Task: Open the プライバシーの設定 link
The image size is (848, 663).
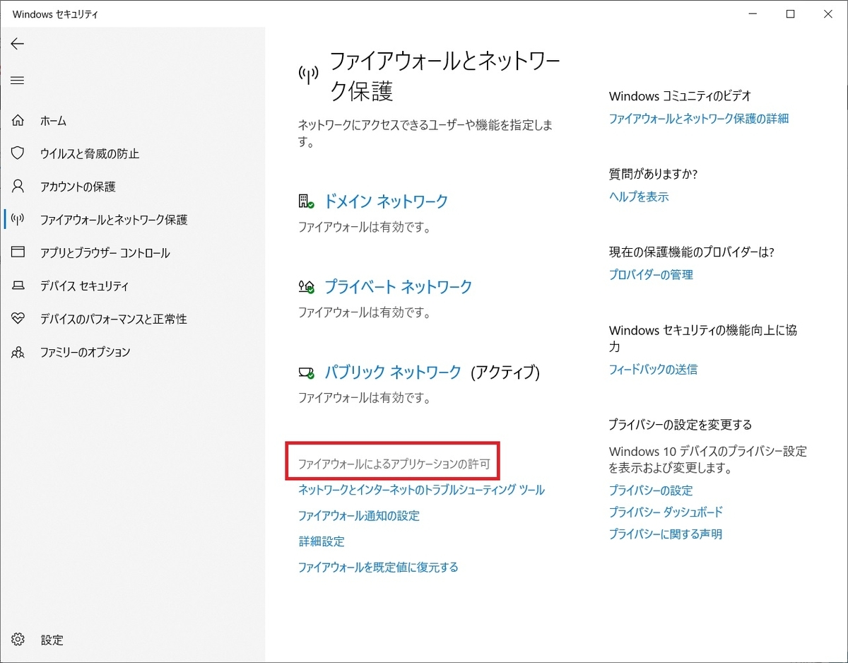Action: (651, 491)
